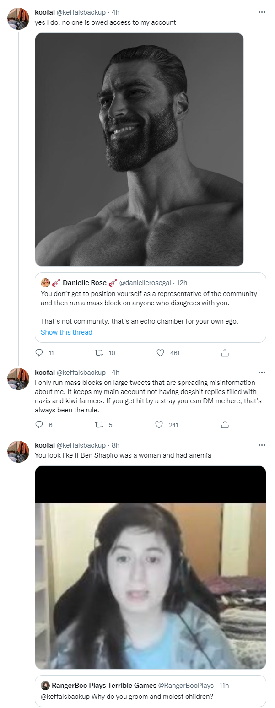Screen dimensions: 275x708
Task: Click the 'Show this thread' link
Action: click(66, 332)
